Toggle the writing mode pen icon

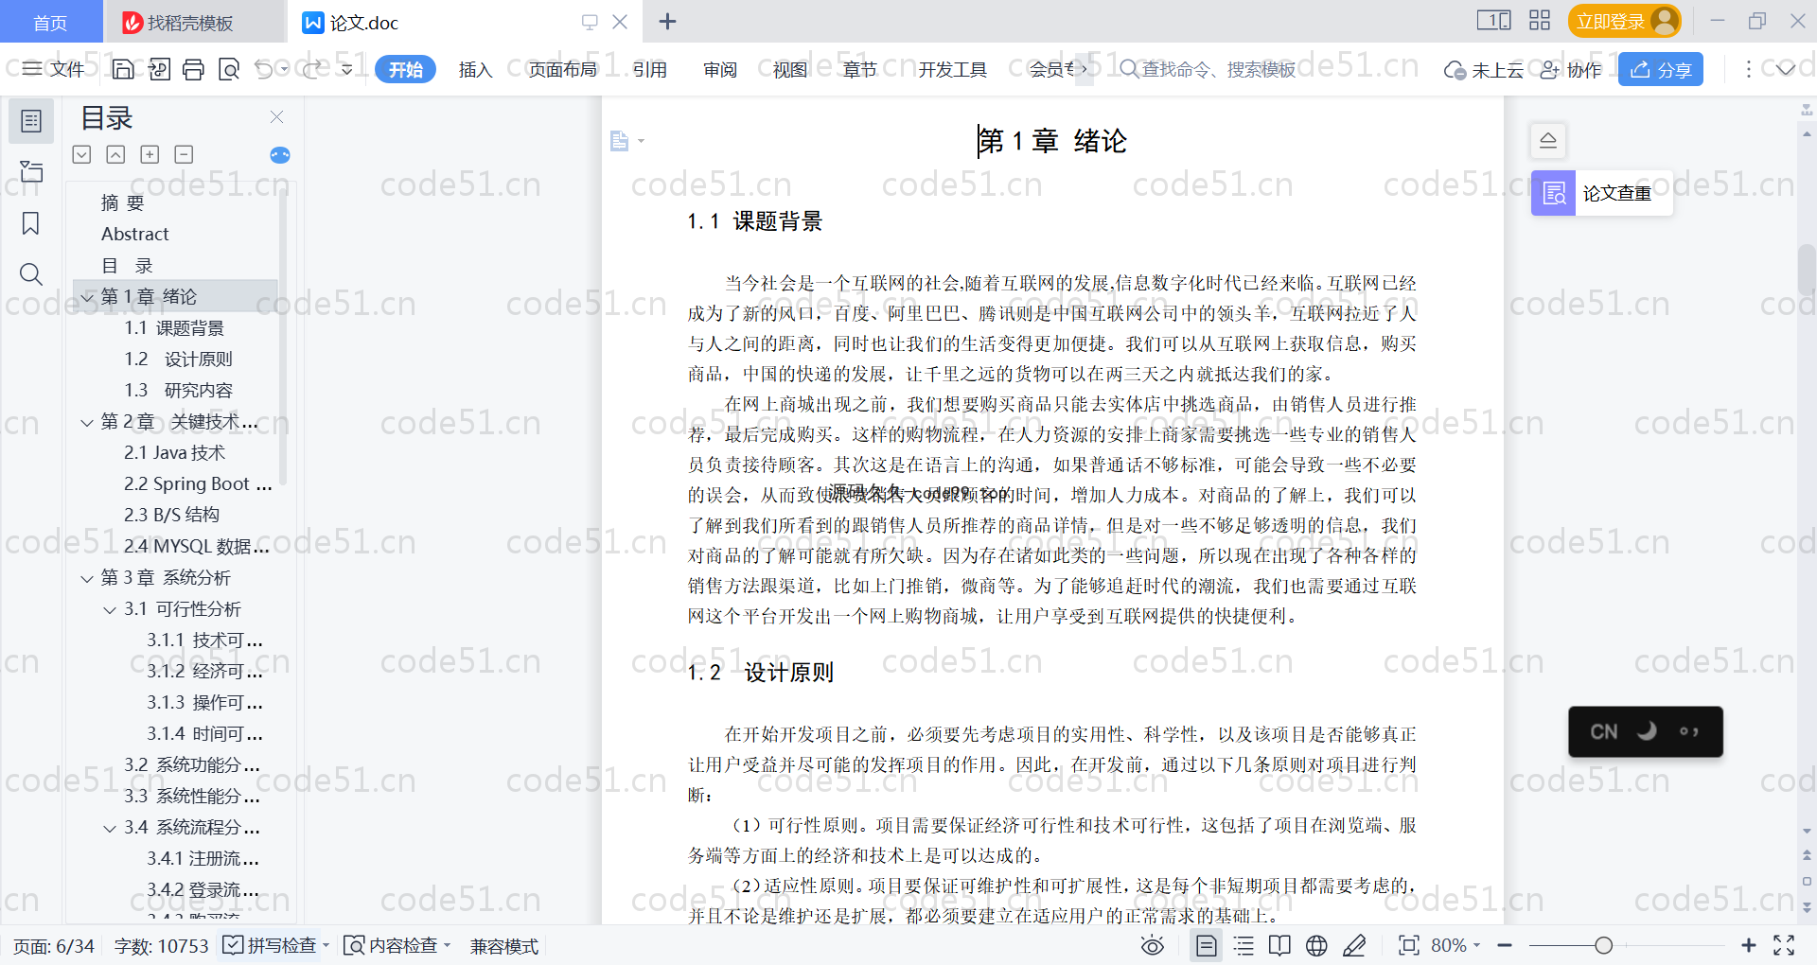(1354, 945)
